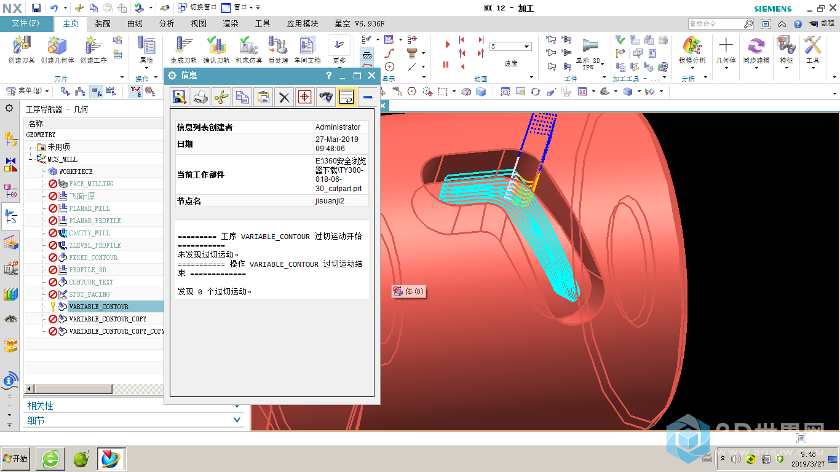Open the Switch Window (切换窗口) control
The height and width of the screenshot is (472, 840).
click(197, 7)
